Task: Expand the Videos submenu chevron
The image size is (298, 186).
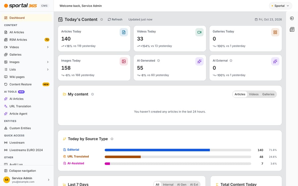Action: click(48, 47)
